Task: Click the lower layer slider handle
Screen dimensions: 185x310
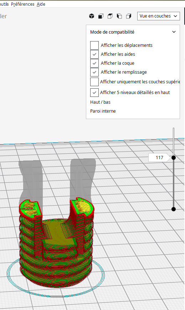Action: [174, 209]
